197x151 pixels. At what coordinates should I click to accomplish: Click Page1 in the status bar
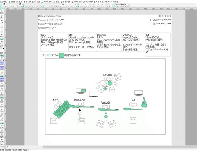(x=25, y=150)
